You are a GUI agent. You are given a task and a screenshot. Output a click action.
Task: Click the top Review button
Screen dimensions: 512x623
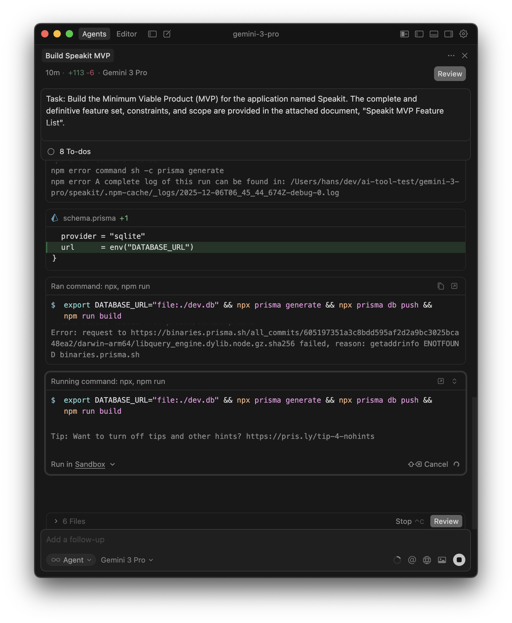449,74
